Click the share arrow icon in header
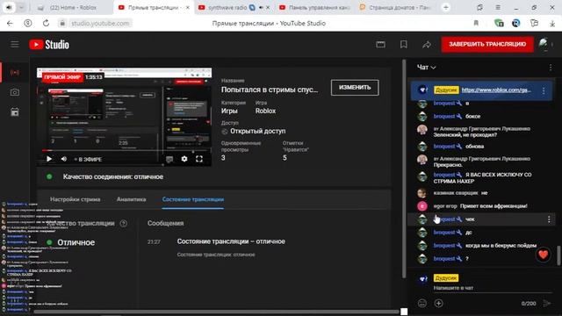 pos(427,45)
